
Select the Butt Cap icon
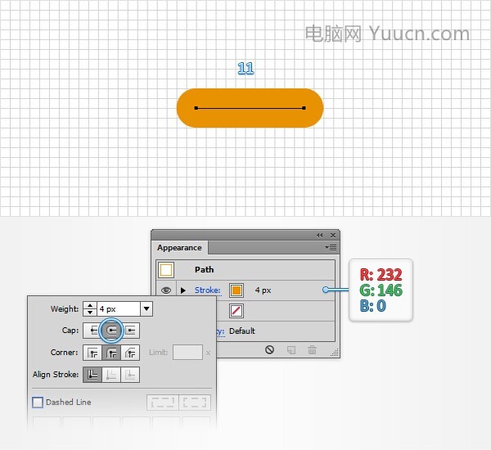(92, 331)
